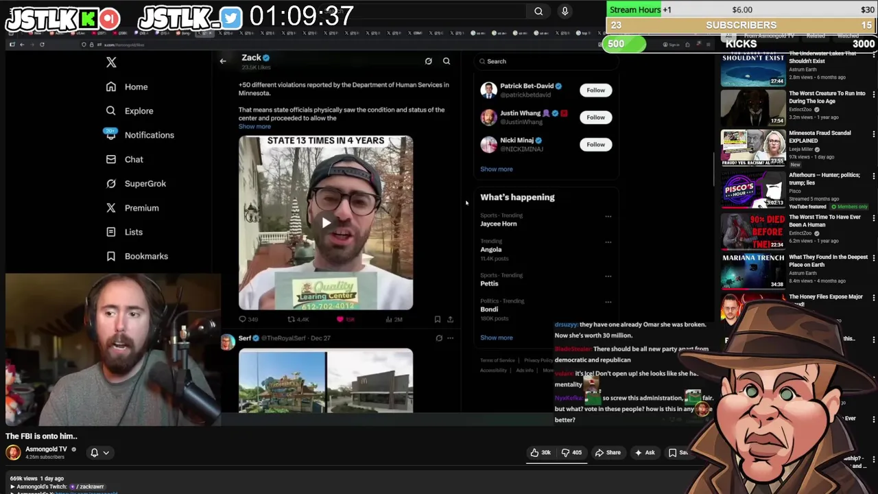Image resolution: width=878 pixels, height=494 pixels.
Task: Open Pettis trending topic
Action: tap(489, 283)
